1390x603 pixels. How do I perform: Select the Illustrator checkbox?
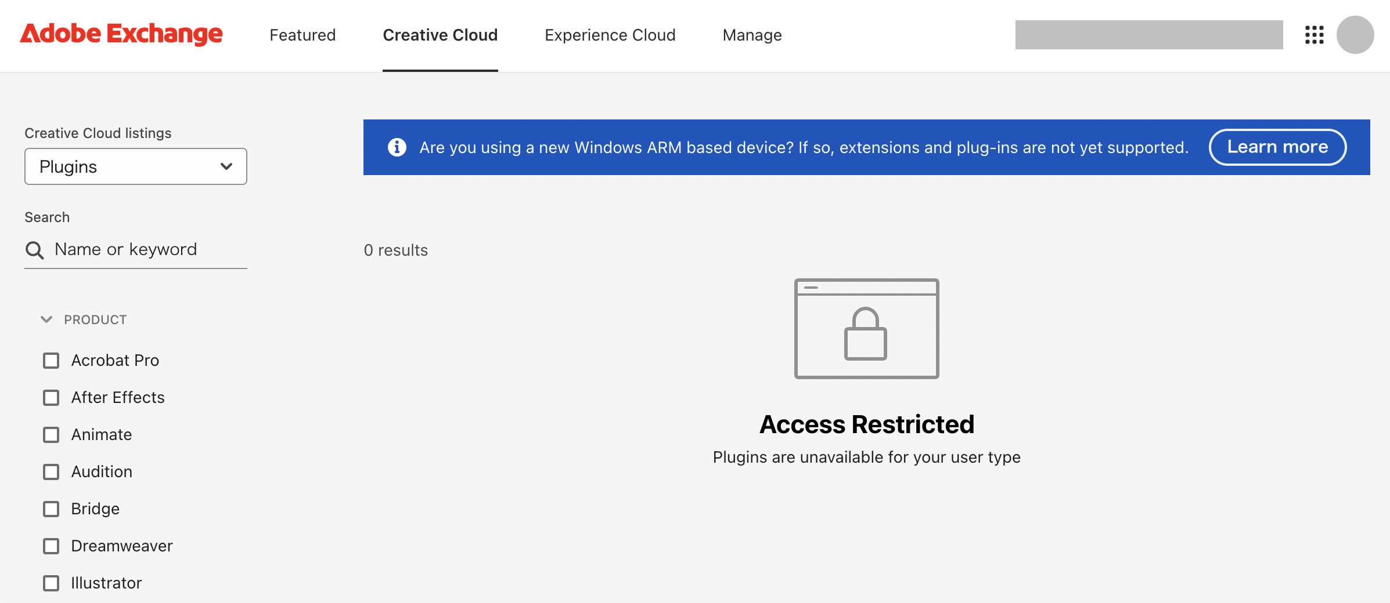51,583
